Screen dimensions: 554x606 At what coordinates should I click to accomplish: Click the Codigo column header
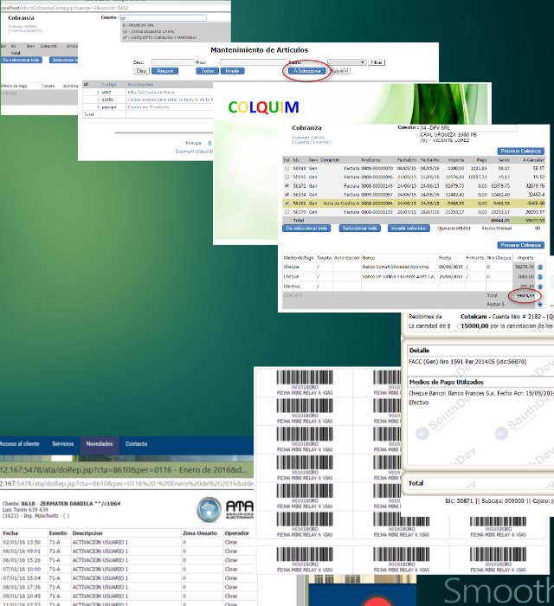(x=109, y=85)
